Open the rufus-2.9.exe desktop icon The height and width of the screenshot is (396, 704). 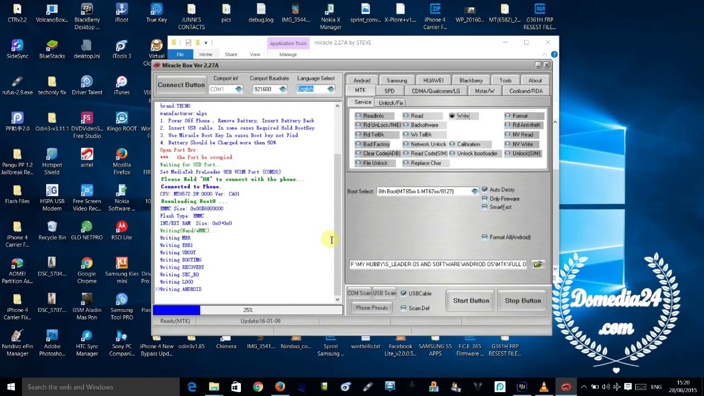[17, 86]
